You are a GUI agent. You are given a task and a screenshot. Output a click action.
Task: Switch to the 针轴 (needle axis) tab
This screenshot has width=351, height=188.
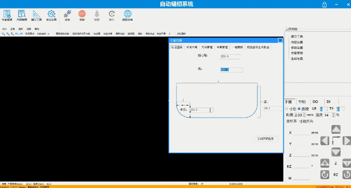tap(302, 102)
